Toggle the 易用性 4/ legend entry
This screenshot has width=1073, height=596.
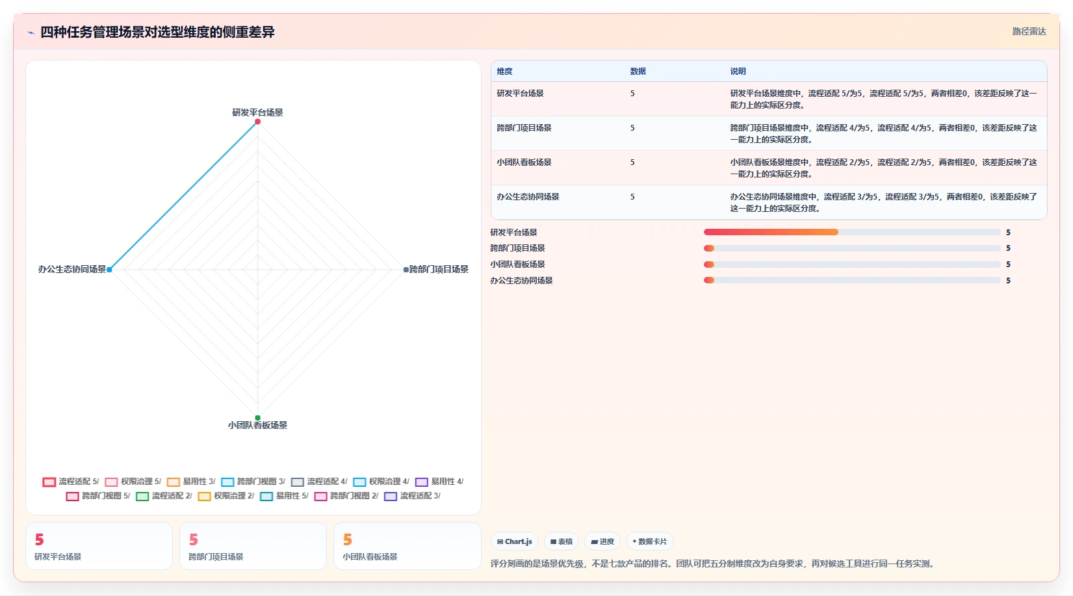pos(439,482)
